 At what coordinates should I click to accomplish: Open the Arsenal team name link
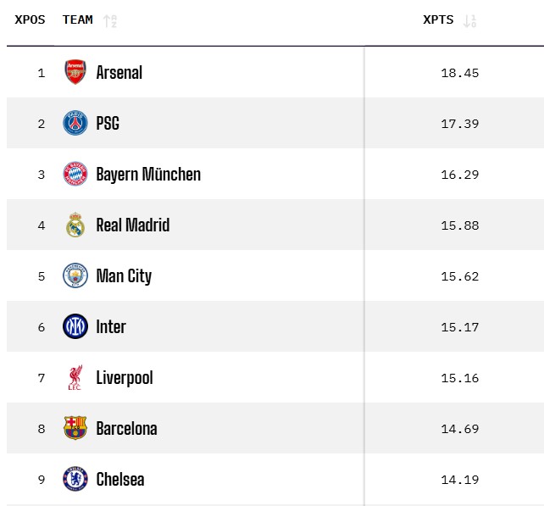119,73
